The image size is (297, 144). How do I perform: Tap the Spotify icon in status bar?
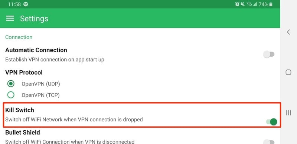tap(26, 4)
